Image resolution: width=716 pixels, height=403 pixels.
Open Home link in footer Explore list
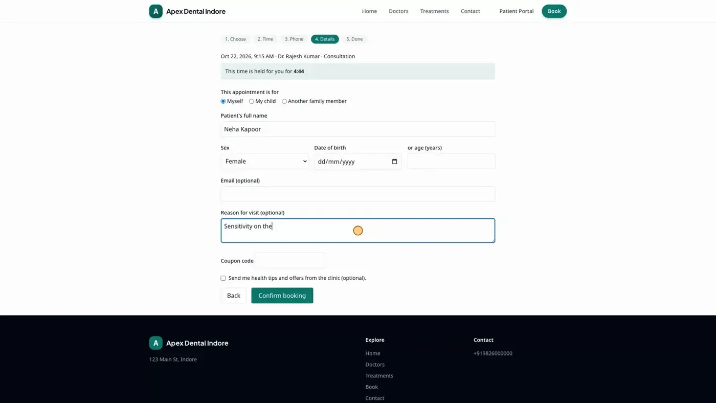[x=373, y=353]
